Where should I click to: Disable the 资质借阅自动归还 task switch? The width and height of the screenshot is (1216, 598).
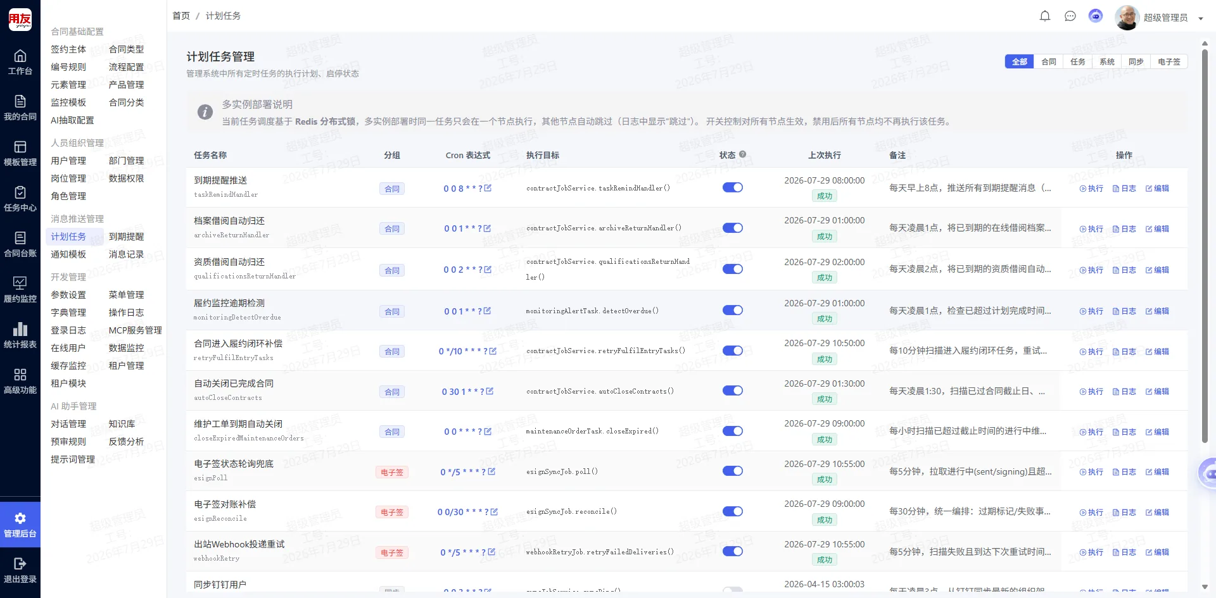click(x=732, y=269)
